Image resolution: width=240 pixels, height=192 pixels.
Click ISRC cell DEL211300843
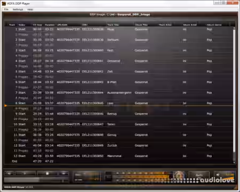93,82
